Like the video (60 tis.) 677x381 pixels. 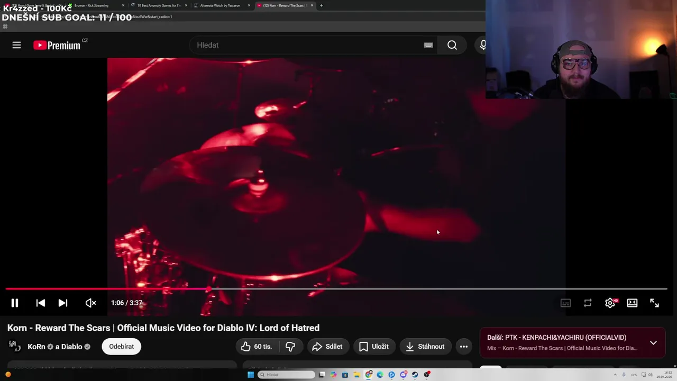pyautogui.click(x=257, y=347)
